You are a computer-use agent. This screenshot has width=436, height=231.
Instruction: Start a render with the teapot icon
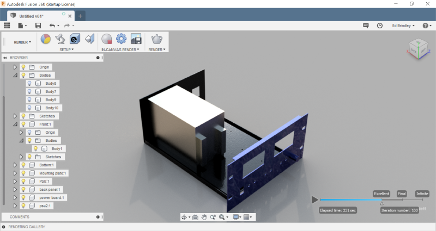[x=157, y=39]
